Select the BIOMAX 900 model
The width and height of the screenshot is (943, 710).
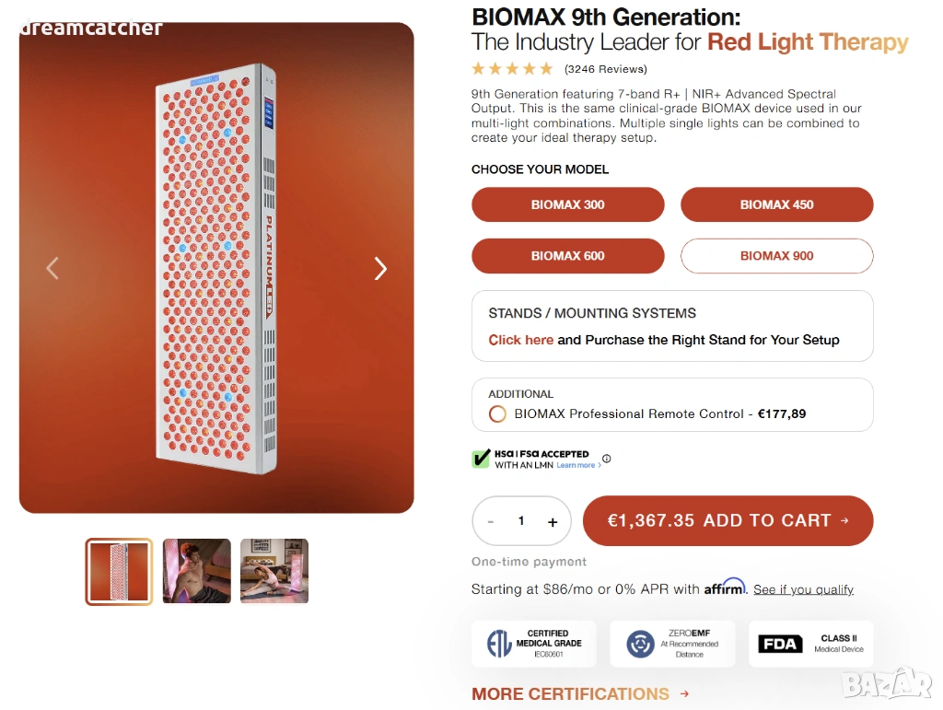[x=776, y=256]
